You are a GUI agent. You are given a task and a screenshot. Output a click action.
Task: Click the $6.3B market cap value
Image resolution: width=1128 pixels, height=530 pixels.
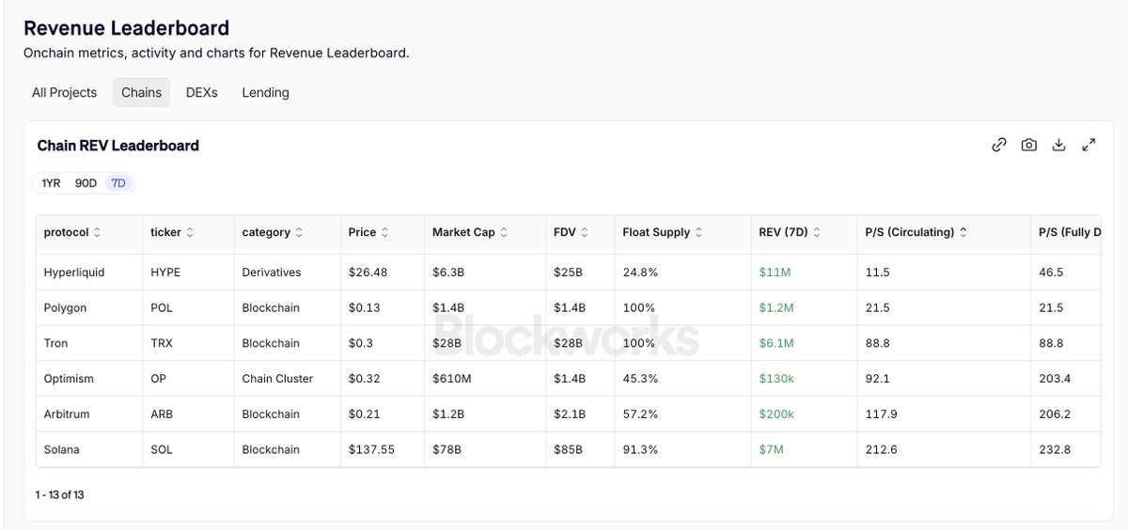click(x=446, y=273)
